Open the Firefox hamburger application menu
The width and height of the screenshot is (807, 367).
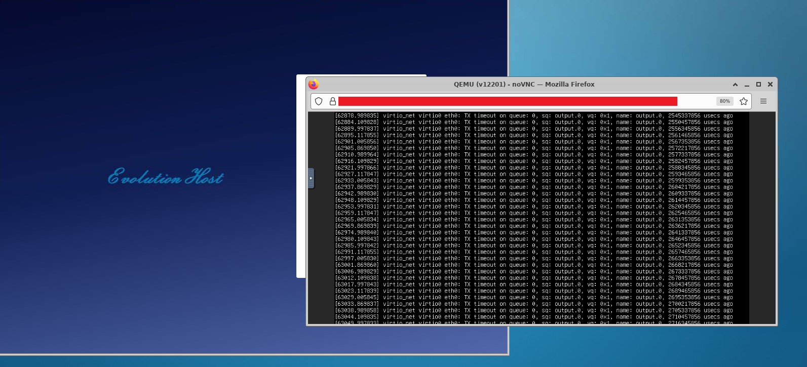click(763, 101)
